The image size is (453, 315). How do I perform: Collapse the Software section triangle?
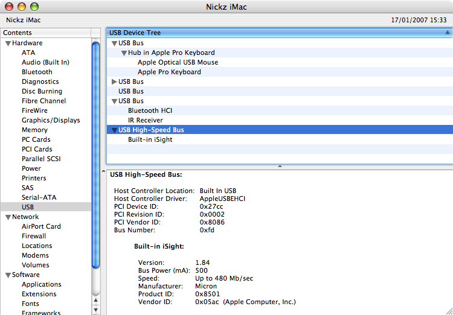pyautogui.click(x=8, y=275)
